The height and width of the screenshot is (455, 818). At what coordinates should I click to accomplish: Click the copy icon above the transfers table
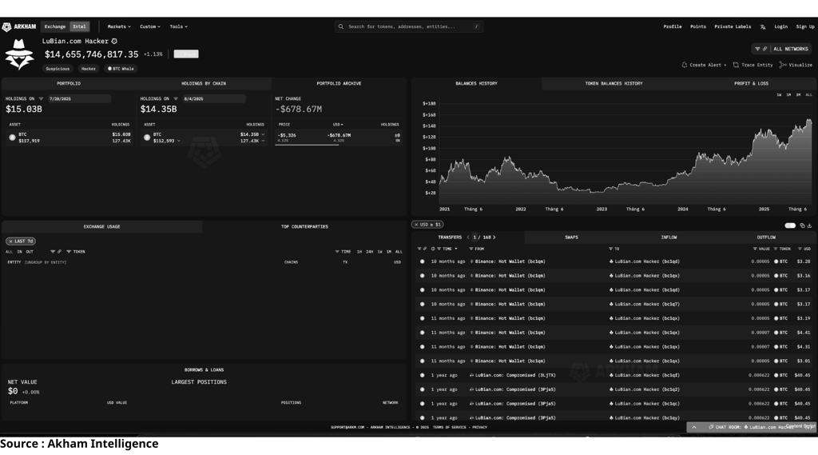(x=802, y=226)
